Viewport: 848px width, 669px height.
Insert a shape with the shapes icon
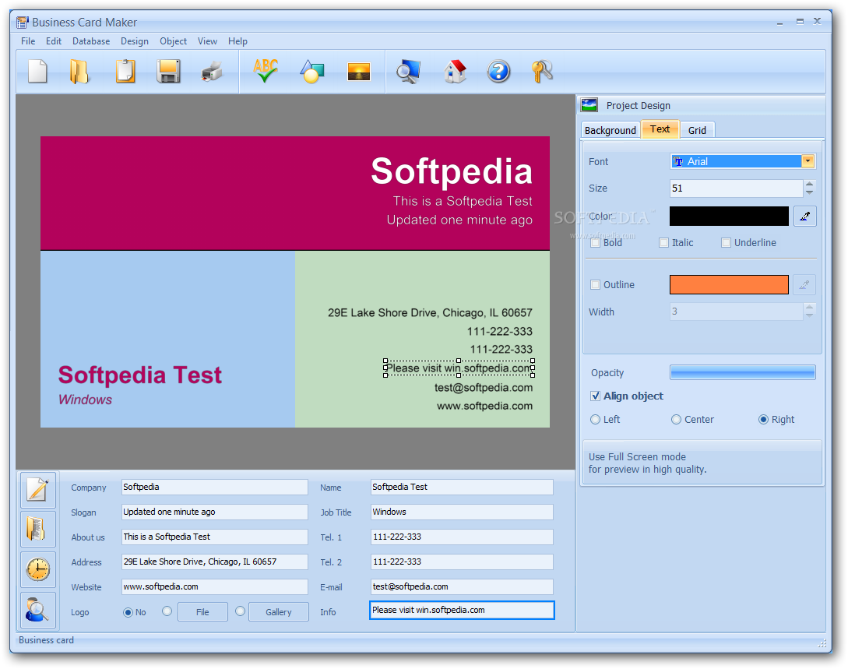point(312,72)
